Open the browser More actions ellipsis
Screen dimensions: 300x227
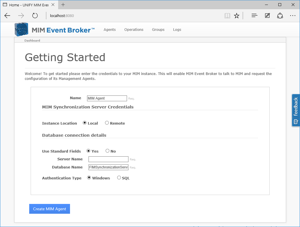tap(293, 16)
